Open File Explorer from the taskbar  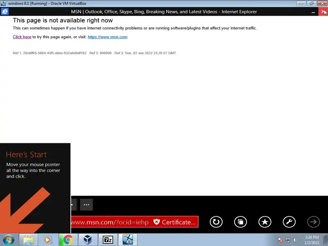click(x=29, y=240)
